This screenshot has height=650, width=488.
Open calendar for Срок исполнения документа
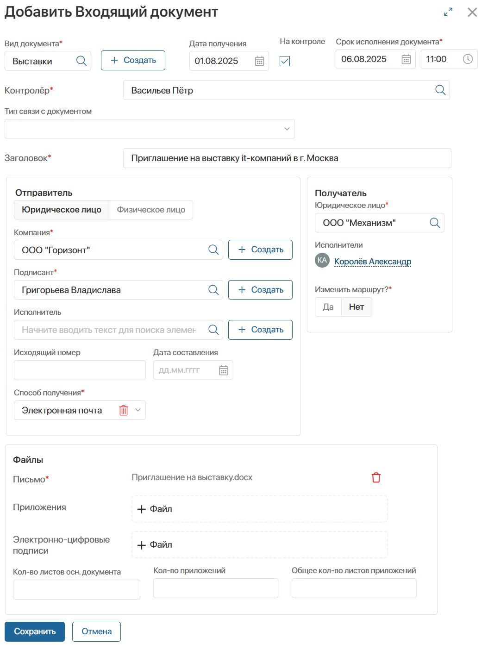tap(405, 59)
